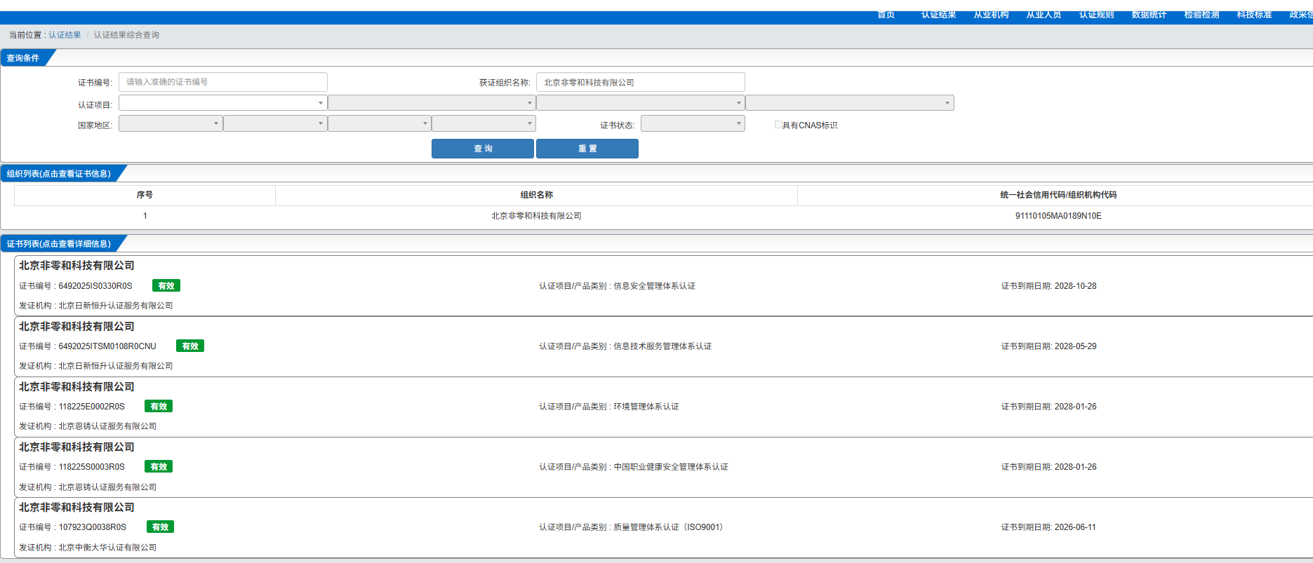1313x563 pixels.
Task: Open the 首页 navigation menu item
Action: click(886, 15)
